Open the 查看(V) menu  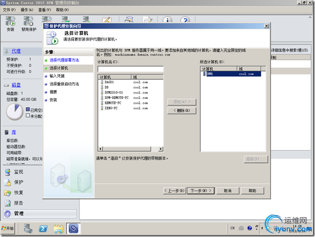pos(45,10)
